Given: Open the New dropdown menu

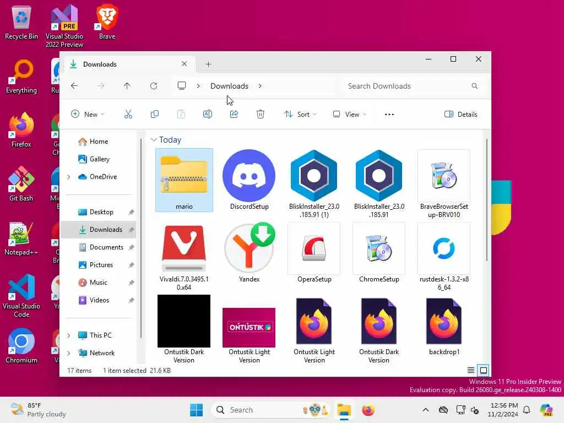Looking at the screenshot, I should (x=88, y=115).
